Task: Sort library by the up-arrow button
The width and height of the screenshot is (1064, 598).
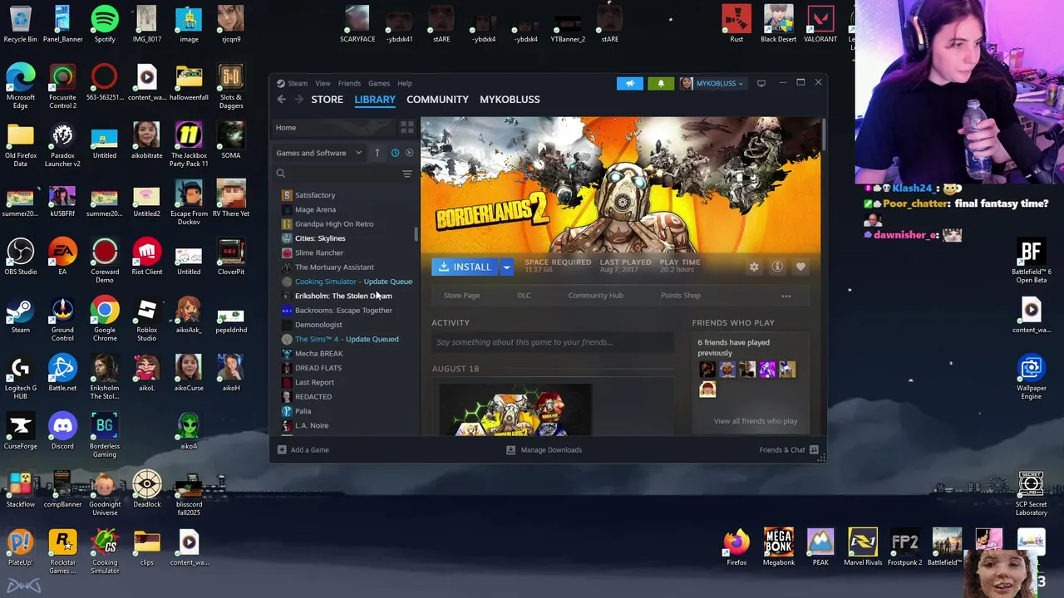Action: (x=377, y=153)
